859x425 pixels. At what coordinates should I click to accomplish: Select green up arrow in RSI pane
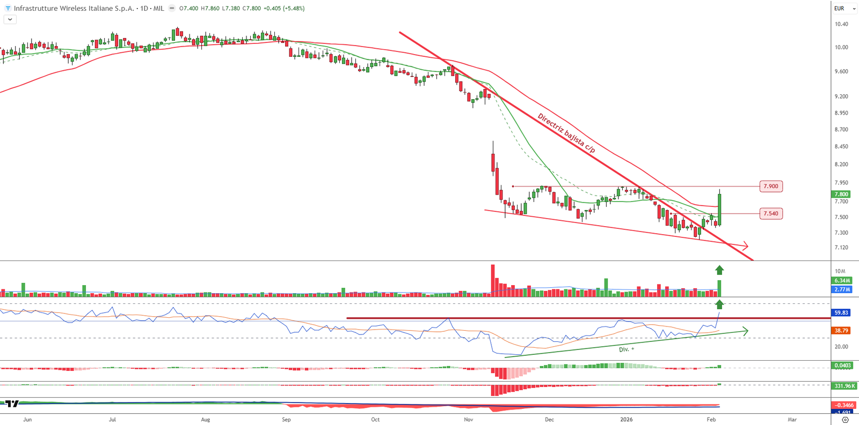[x=719, y=304]
